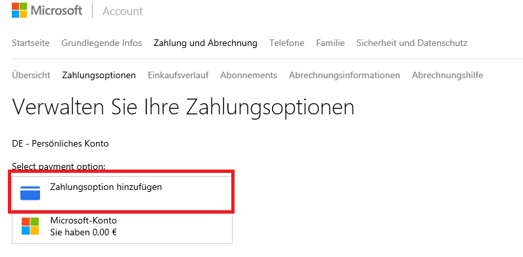Click the Sie haben 0,00 € balance
This screenshot has height=257, width=523.
83,232
